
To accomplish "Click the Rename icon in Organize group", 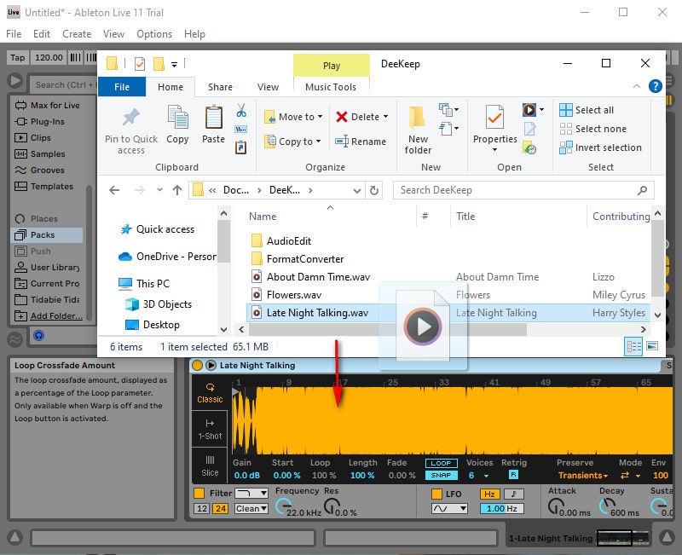I will pos(342,142).
